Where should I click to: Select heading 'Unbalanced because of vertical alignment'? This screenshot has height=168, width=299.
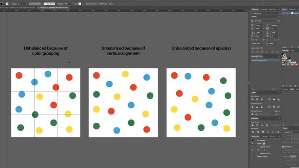pyautogui.click(x=123, y=51)
